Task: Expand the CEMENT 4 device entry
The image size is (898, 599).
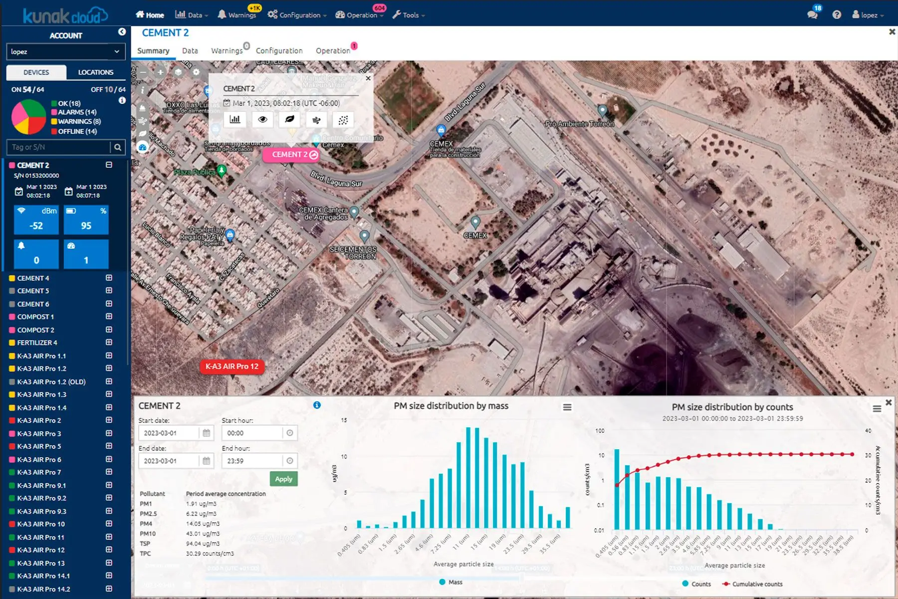Action: pos(109,278)
